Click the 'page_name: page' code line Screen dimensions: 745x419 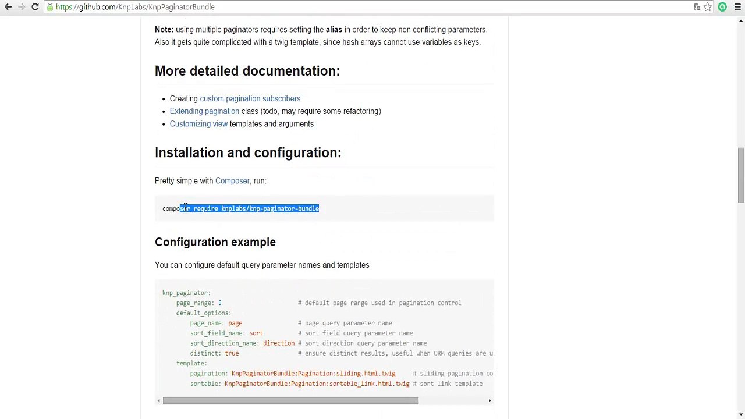pyautogui.click(x=216, y=323)
